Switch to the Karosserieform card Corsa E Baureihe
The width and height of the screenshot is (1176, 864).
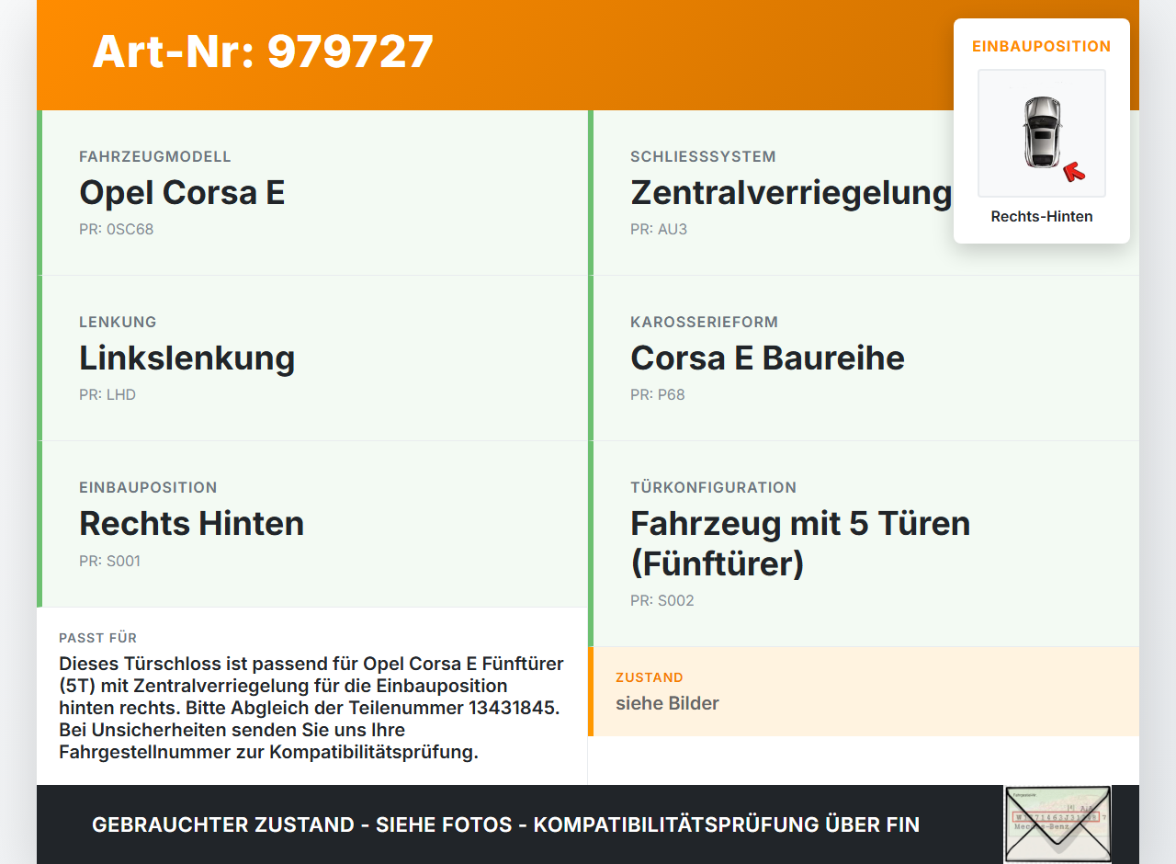click(767, 358)
